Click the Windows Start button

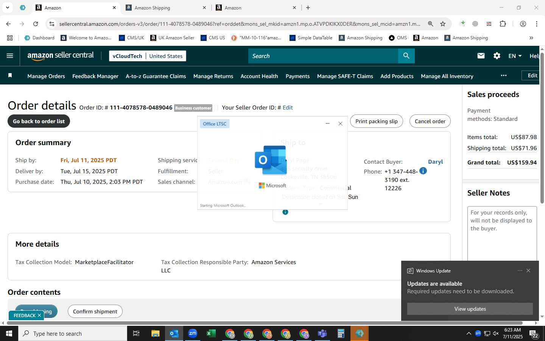tap(9, 333)
